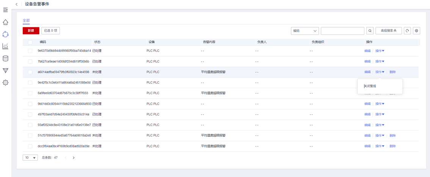Choose 关闭警报 from the open menu

(x=370, y=86)
